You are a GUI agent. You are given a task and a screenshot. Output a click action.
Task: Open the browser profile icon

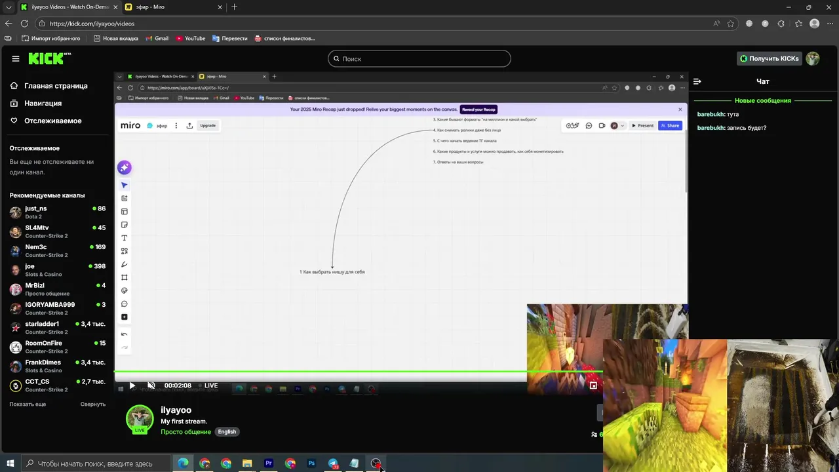815,24
